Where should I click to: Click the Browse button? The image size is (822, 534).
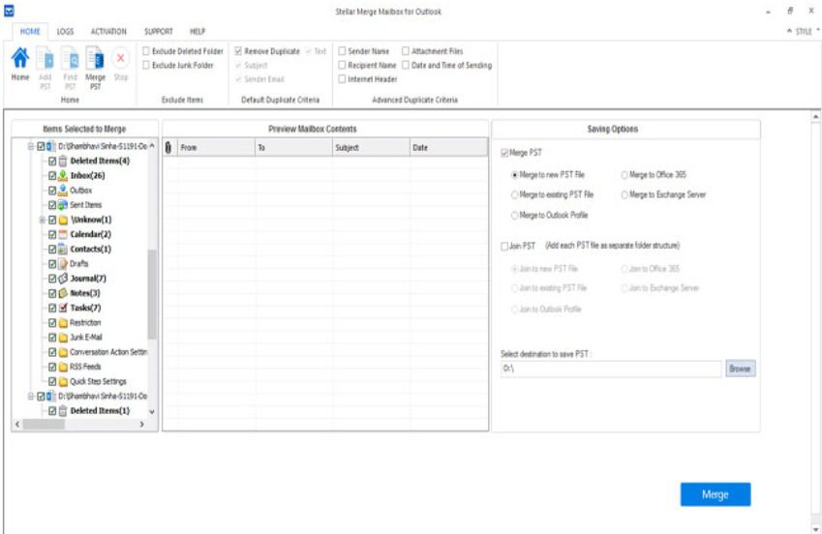coord(740,370)
